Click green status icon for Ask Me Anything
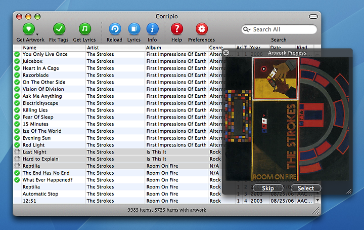 17,96
